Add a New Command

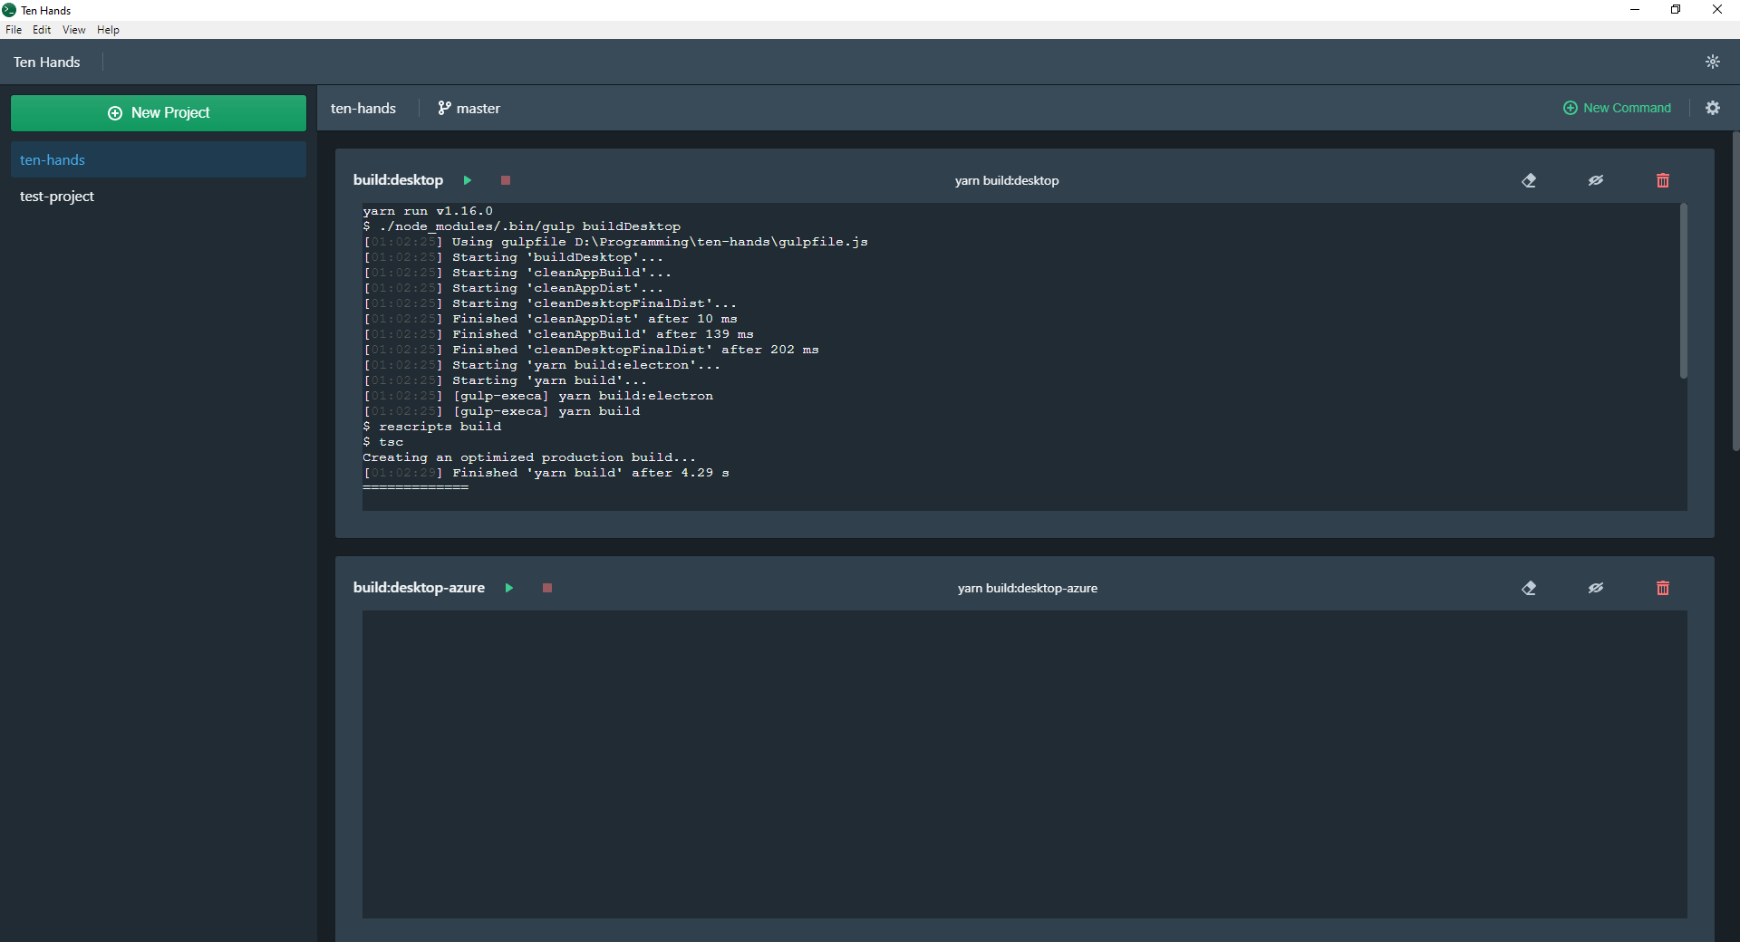1617,108
